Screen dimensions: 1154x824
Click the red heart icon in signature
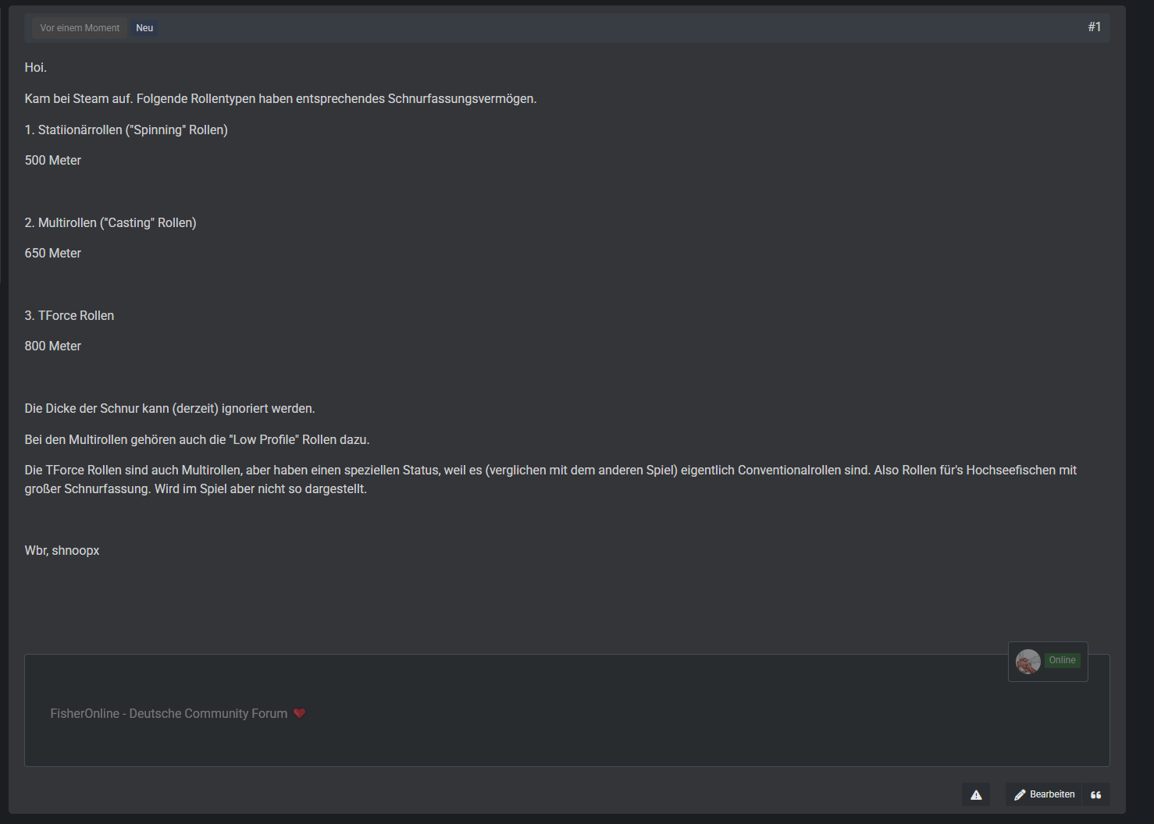coord(299,713)
